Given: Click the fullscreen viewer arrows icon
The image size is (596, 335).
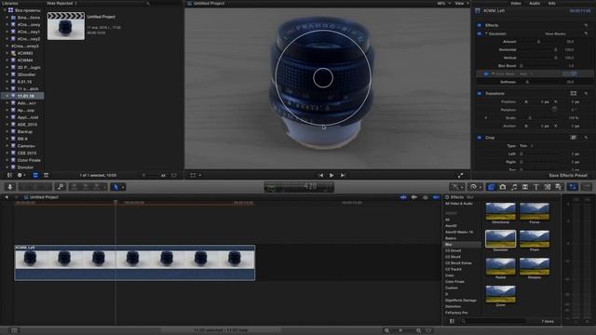Looking at the screenshot, I should [x=461, y=176].
